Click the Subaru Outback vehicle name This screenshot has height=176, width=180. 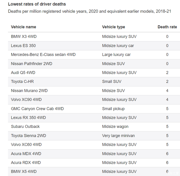tap(25, 127)
